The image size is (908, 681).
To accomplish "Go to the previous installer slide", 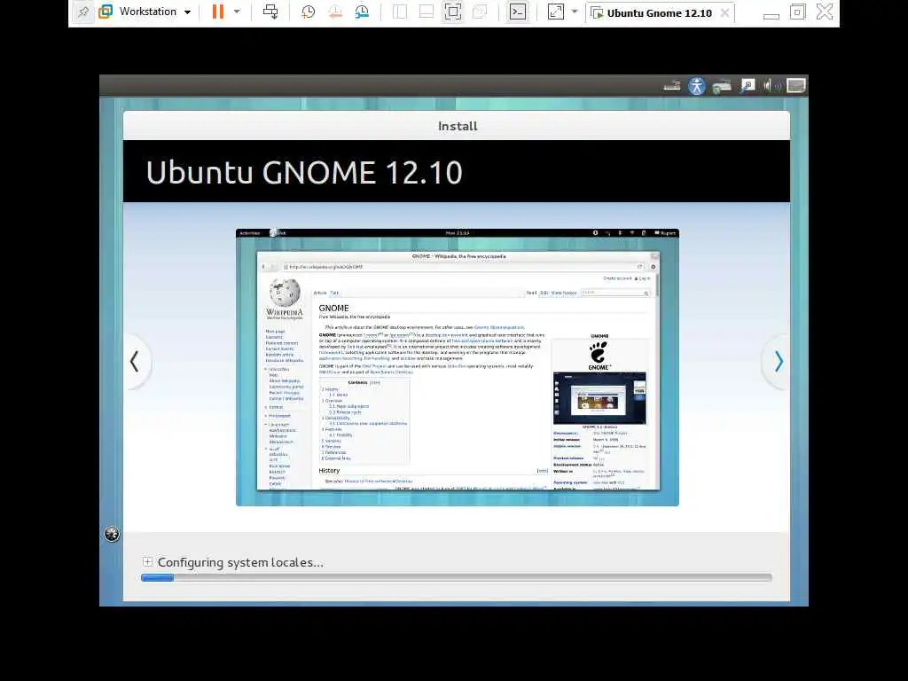I will pos(135,362).
